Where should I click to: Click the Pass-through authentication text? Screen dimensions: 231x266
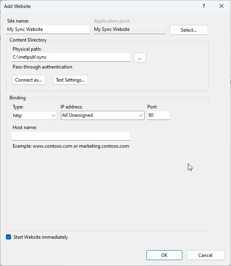click(x=43, y=67)
